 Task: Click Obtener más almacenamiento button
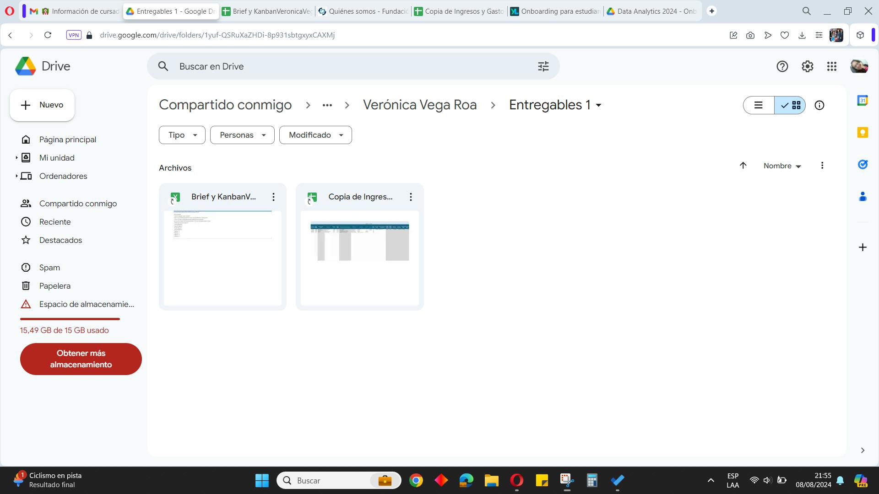point(81,359)
